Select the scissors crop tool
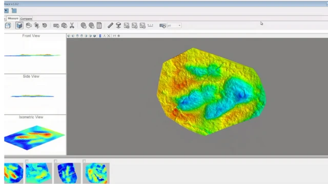Viewport: 328px width, 184px height. [x=72, y=26]
